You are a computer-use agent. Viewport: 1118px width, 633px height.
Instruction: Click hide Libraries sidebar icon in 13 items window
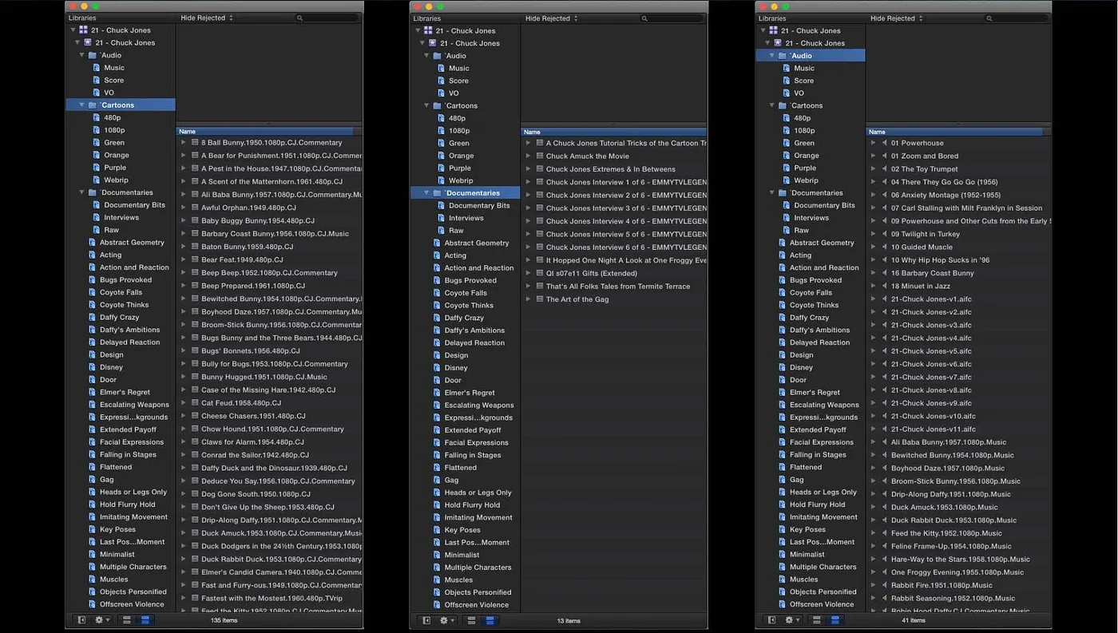click(426, 620)
